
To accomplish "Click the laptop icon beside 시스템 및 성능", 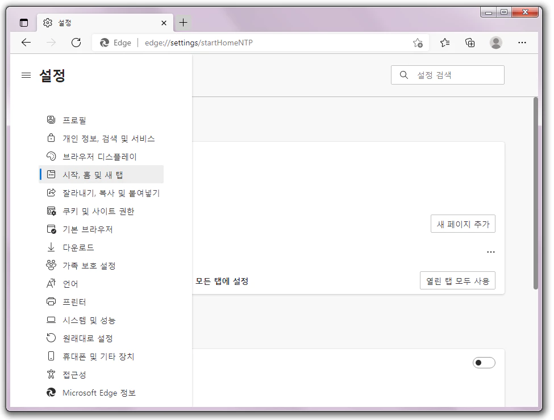I will [x=51, y=320].
